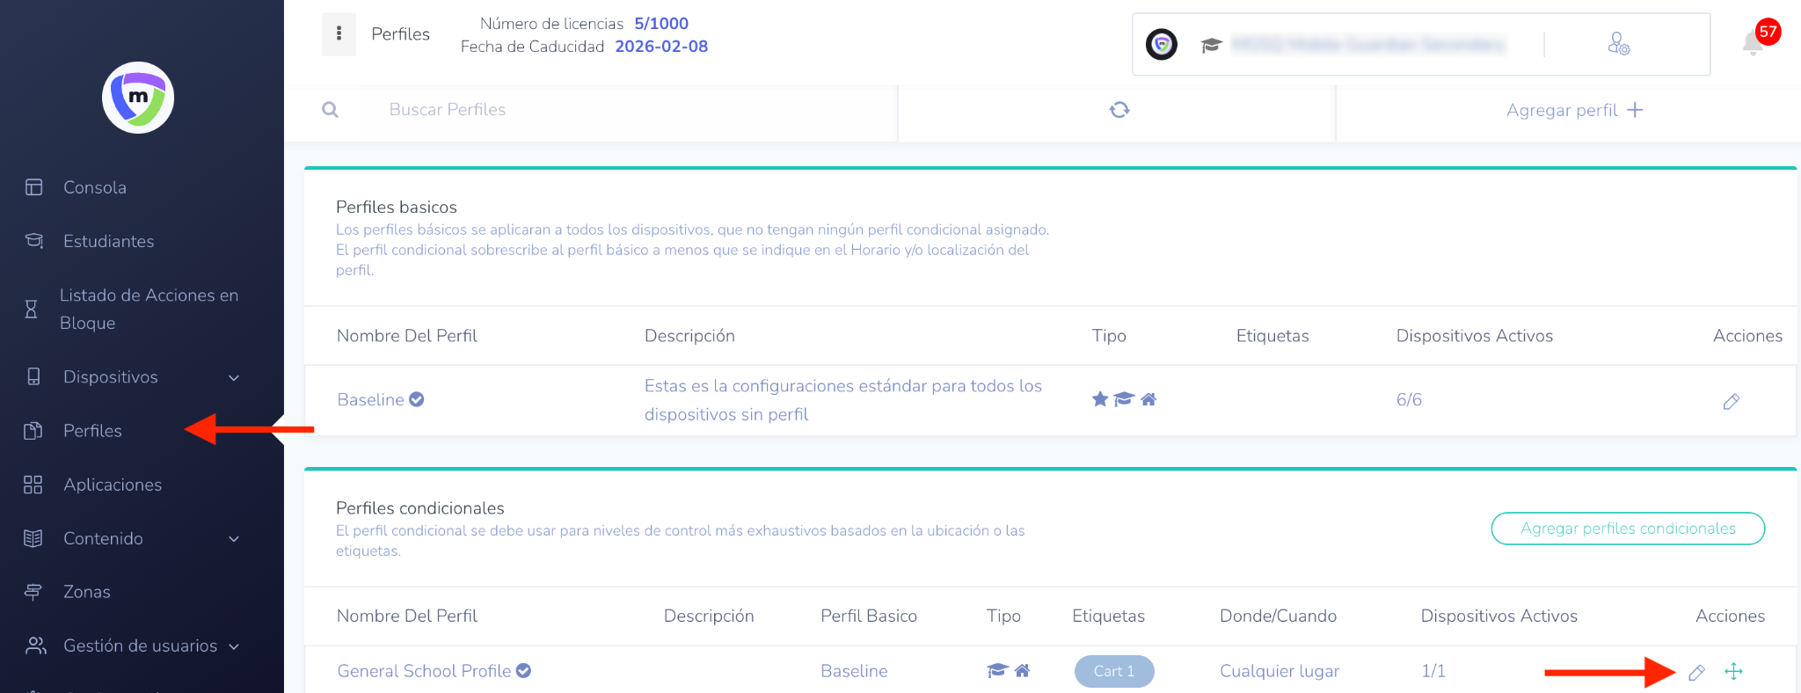Click the Cart 1 tag

point(1113,671)
